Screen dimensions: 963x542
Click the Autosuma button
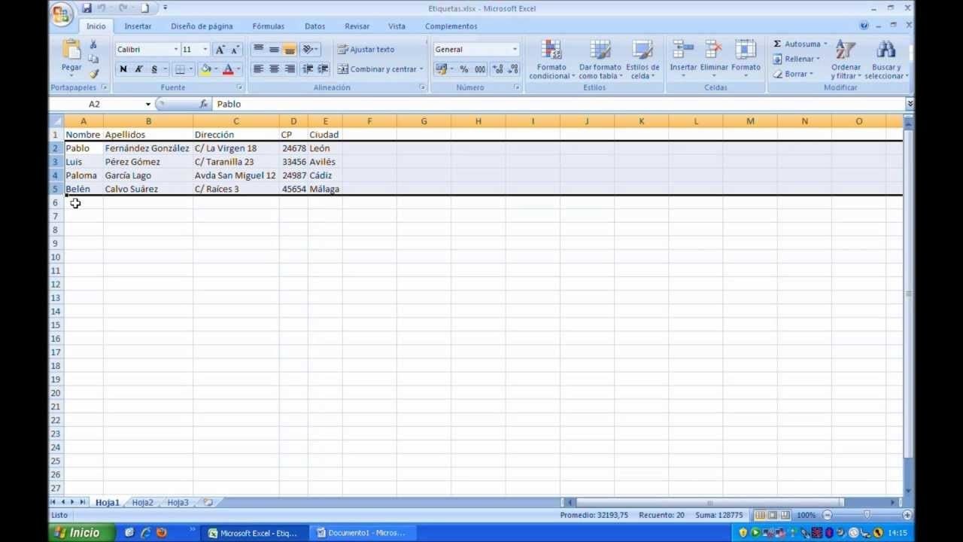[x=800, y=44]
